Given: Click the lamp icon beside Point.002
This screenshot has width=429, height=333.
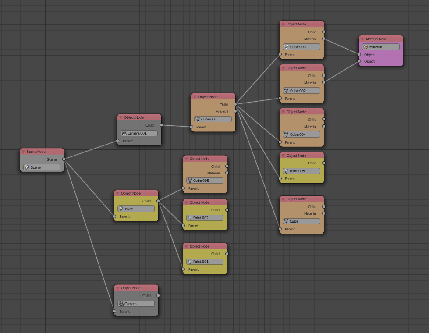Looking at the screenshot, I should pyautogui.click(x=190, y=218).
